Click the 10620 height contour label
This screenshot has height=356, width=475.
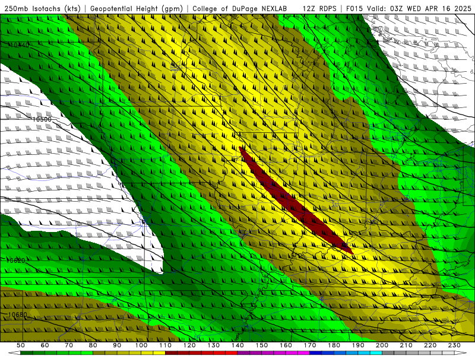pyautogui.click(x=15, y=260)
